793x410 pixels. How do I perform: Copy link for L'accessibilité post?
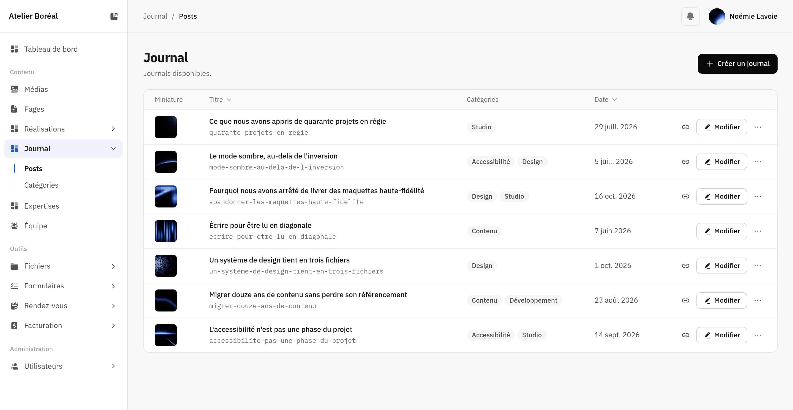(x=685, y=335)
